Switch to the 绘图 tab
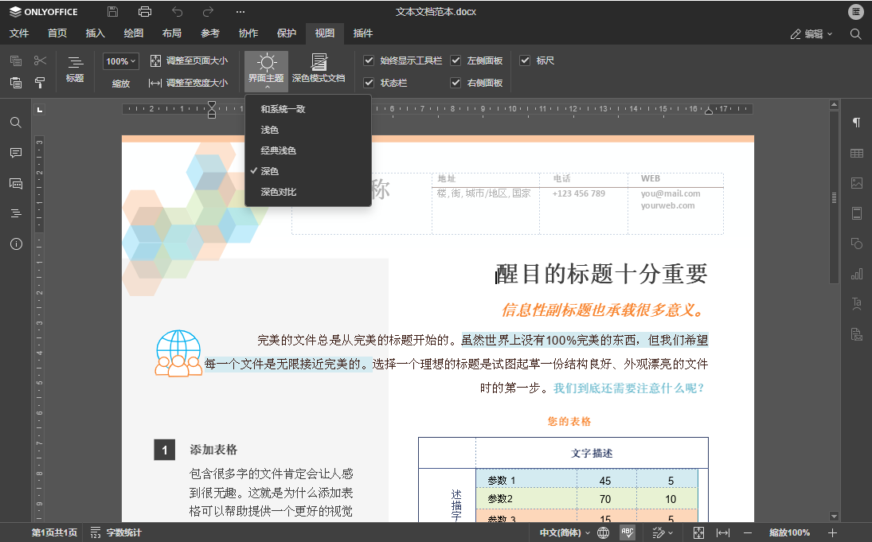The image size is (872, 542). pyautogui.click(x=134, y=33)
